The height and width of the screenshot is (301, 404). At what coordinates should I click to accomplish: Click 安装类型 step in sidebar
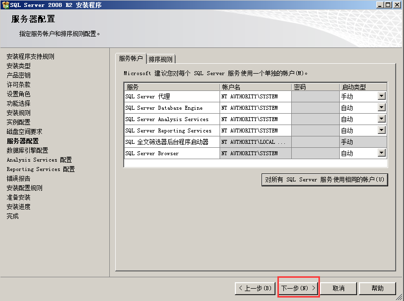(x=19, y=66)
